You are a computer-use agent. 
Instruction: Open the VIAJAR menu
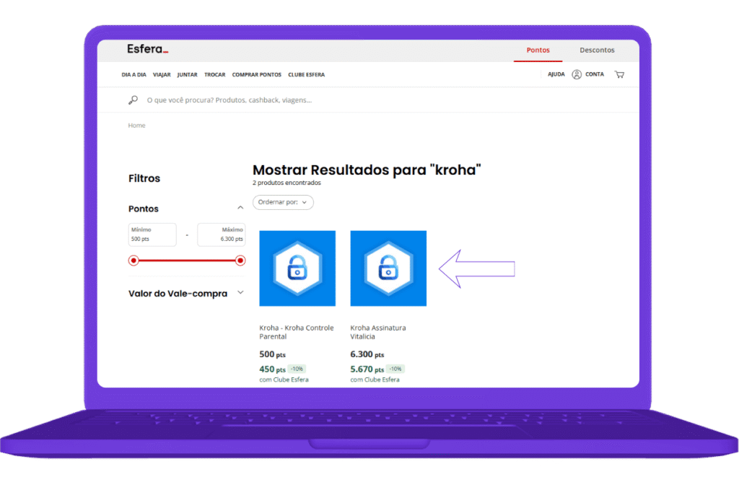click(162, 75)
